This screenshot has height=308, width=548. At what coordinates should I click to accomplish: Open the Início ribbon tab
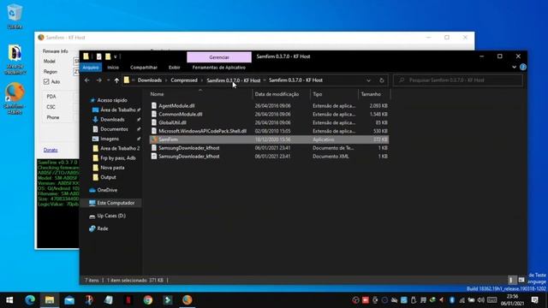(113, 68)
